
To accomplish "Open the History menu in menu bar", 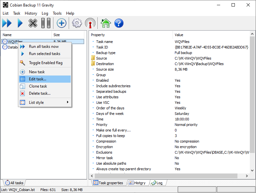I will pyautogui.click(x=31, y=13).
